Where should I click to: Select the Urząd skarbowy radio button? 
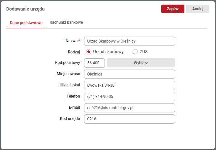(88, 52)
